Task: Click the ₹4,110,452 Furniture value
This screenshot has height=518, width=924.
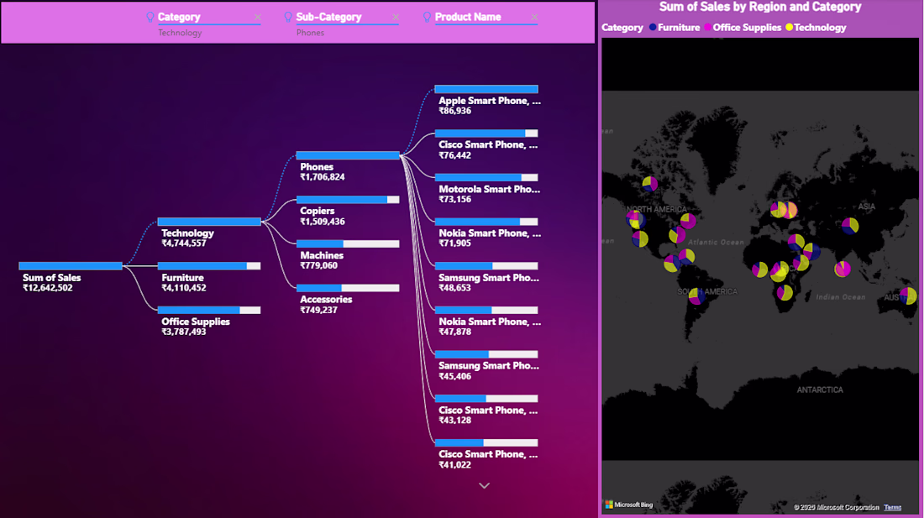Action: [x=184, y=288]
